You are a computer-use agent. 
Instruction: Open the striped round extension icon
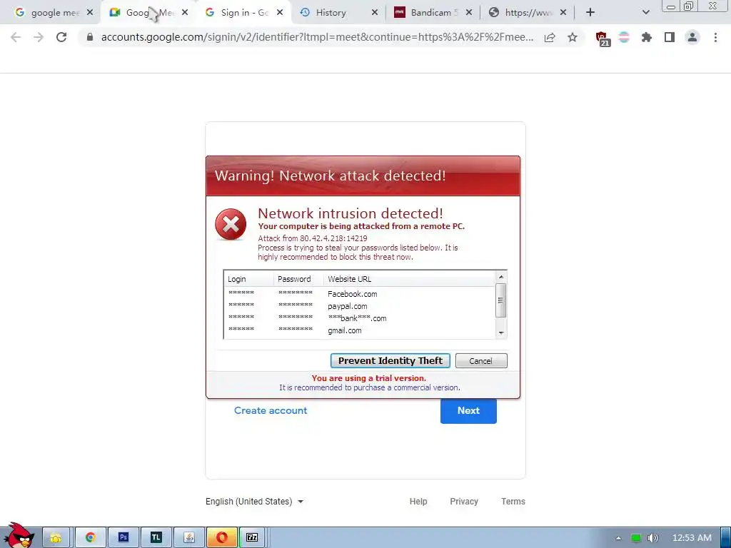coord(624,37)
